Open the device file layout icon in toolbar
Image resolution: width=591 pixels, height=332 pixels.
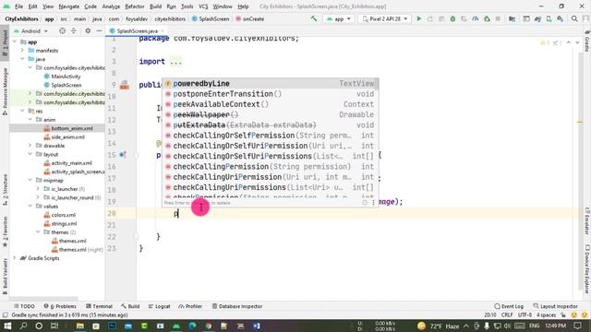526,18
